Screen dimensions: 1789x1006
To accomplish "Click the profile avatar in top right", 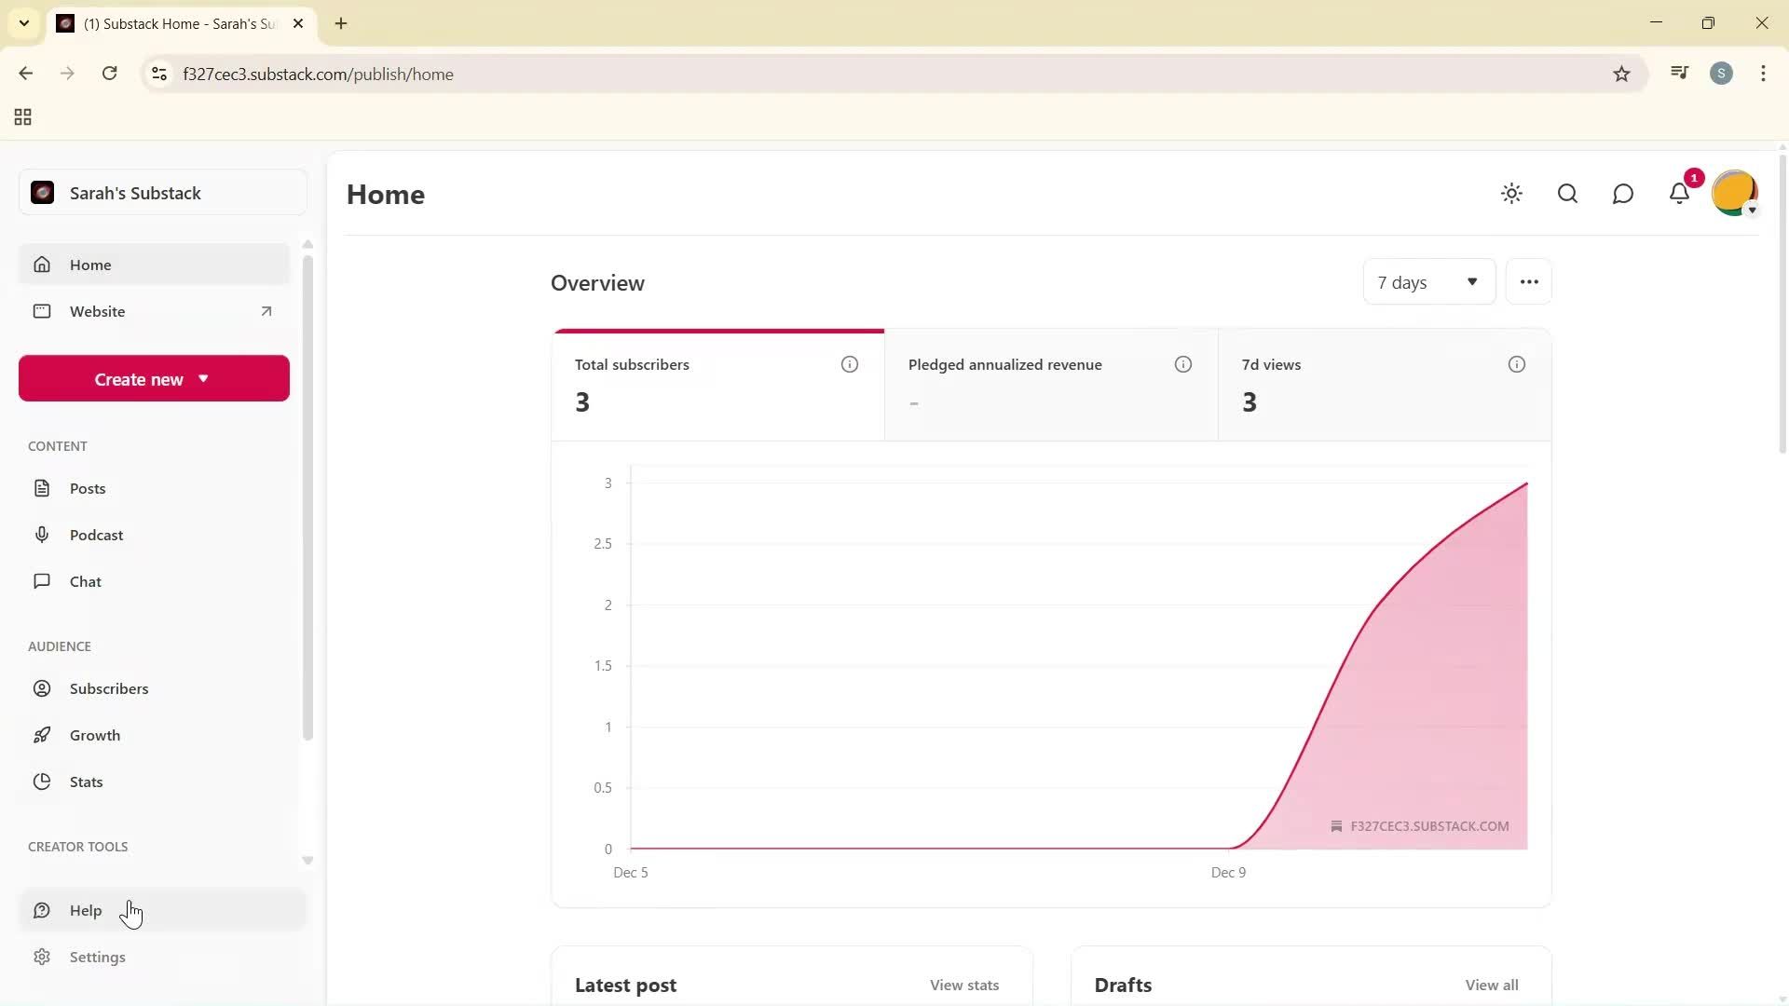I will (x=1734, y=193).
